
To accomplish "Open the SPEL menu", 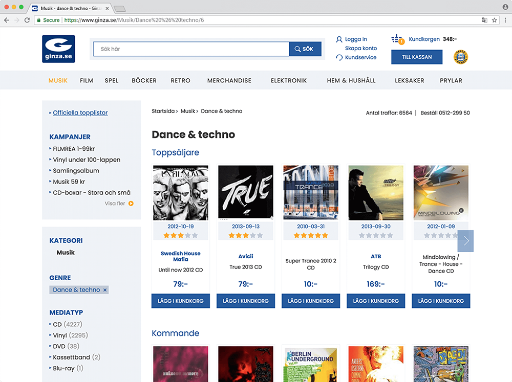I will 112,81.
